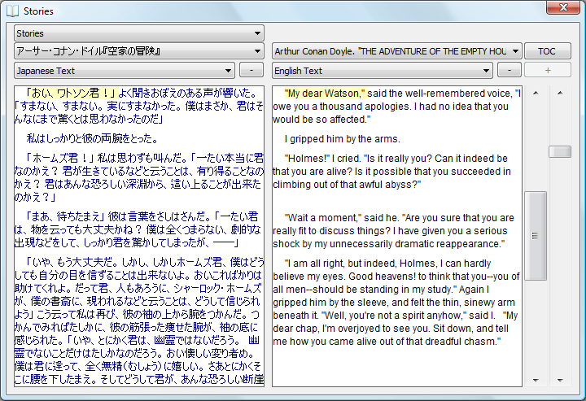Click Japanese paragraph starting 「まあ、待ちたまえ」
Viewport: 586px width, 401px height.
pos(138,230)
